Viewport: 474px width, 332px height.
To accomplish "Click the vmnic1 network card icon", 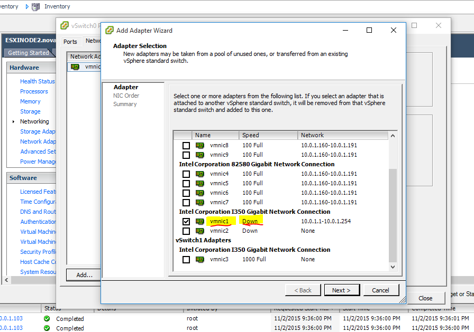I will point(200,221).
